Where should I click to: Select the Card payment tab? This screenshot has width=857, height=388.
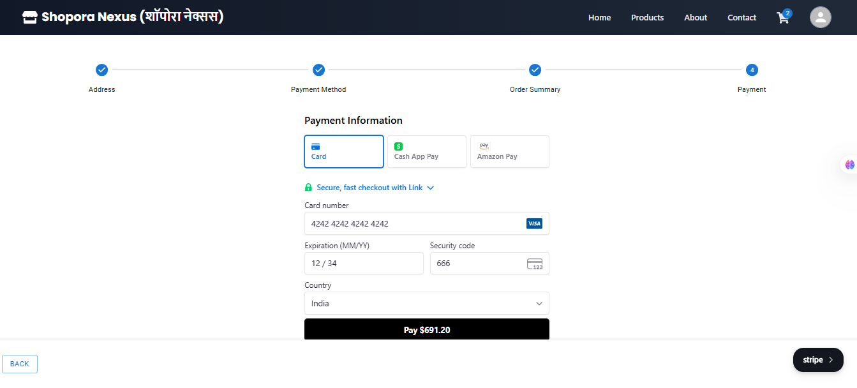pyautogui.click(x=344, y=151)
